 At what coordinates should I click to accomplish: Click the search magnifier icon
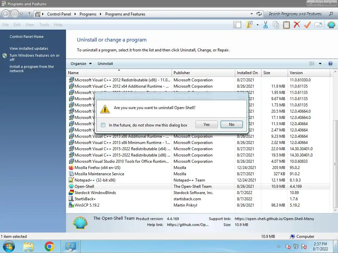click(331, 14)
